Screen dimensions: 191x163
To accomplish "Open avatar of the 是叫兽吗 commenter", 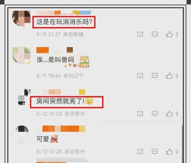I will [x=21, y=55].
